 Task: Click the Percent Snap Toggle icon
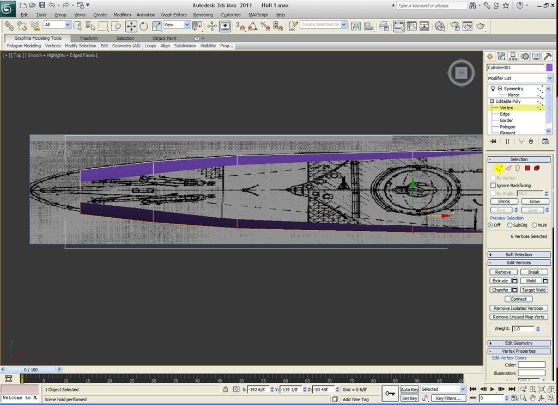click(x=265, y=26)
